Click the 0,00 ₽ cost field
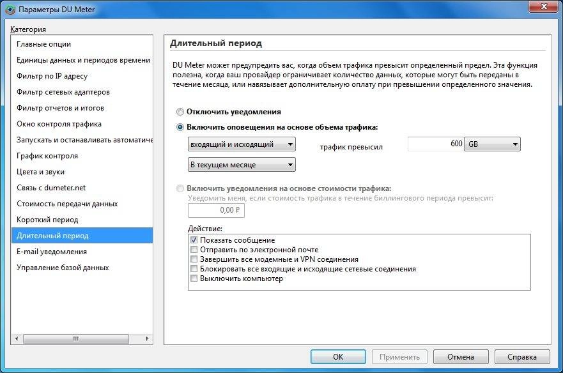 [216, 210]
